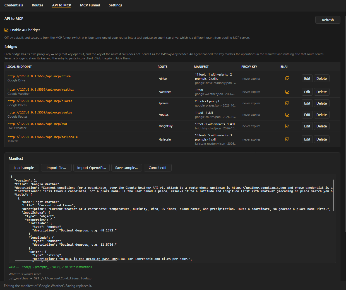This screenshot has height=290, width=346.
Task: Click the /brightsky route cell
Action: pyautogui.click(x=165, y=126)
